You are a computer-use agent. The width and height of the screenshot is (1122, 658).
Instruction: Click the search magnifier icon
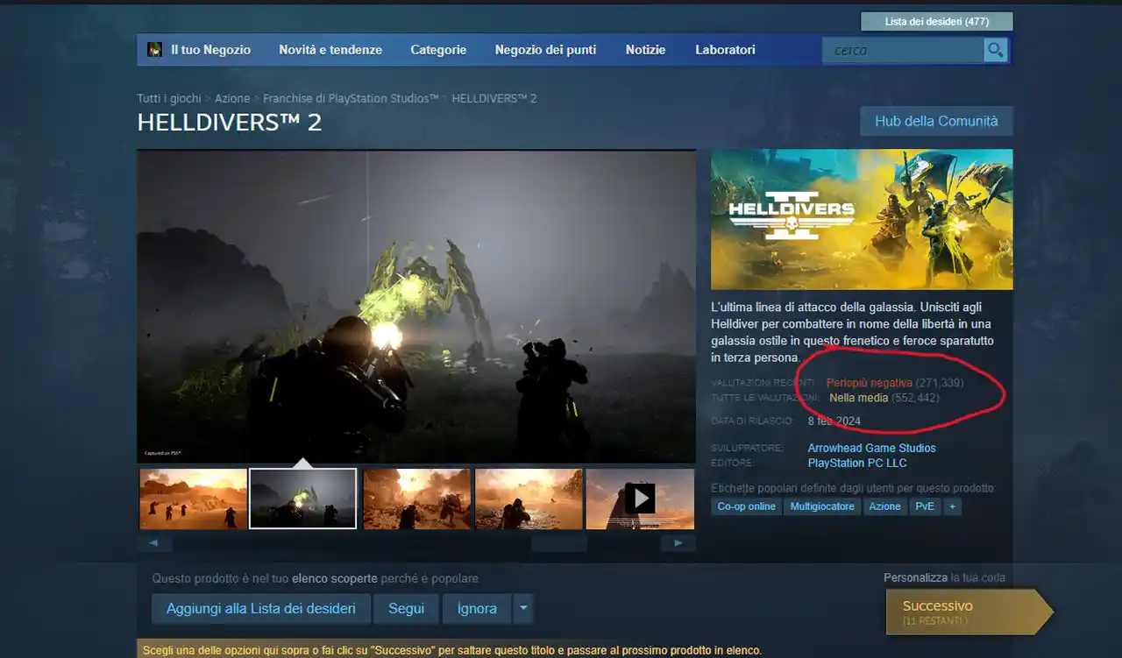tap(995, 50)
